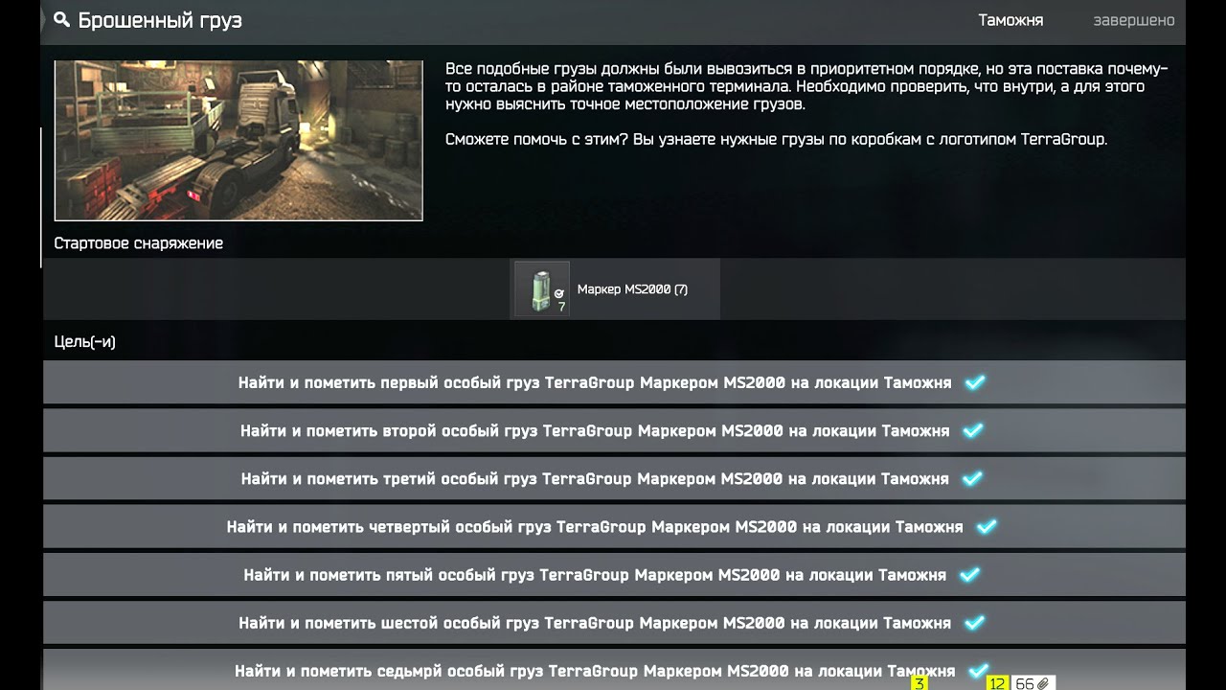1226x690 pixels.
Task: Click the завершено status label
Action: (1134, 20)
